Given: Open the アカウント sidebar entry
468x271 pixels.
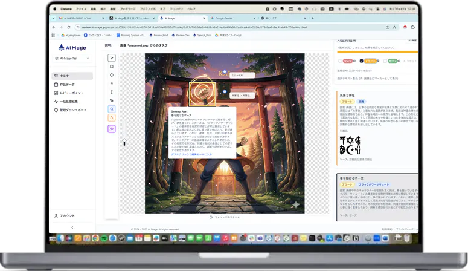Looking at the screenshot, I should [x=72, y=216].
